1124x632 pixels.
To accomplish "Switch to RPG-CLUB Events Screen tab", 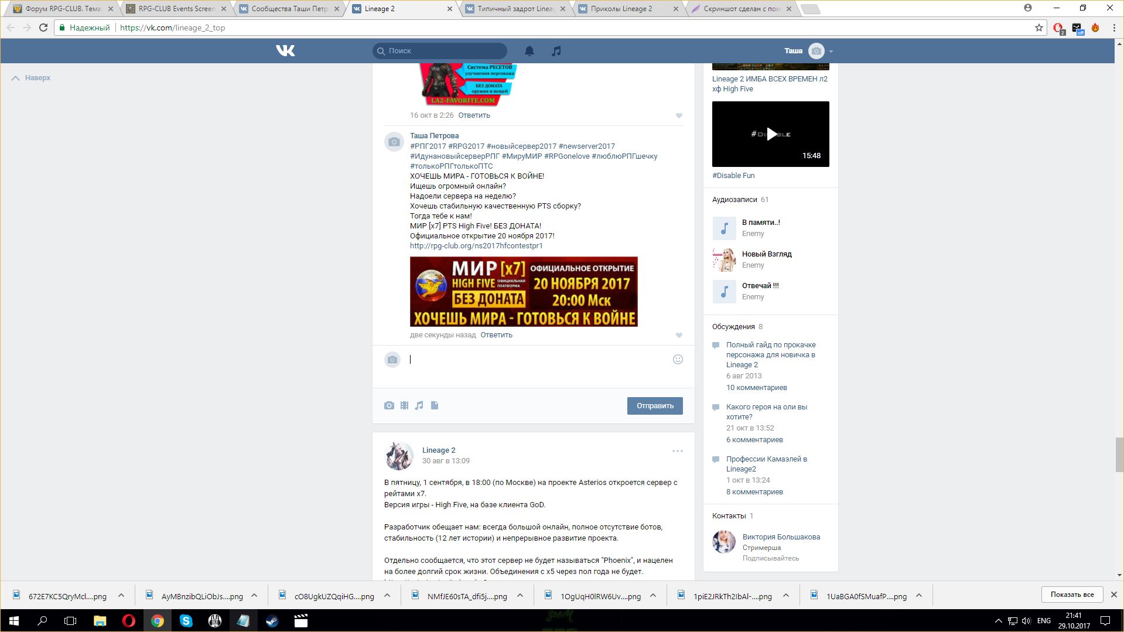I will (176, 9).
